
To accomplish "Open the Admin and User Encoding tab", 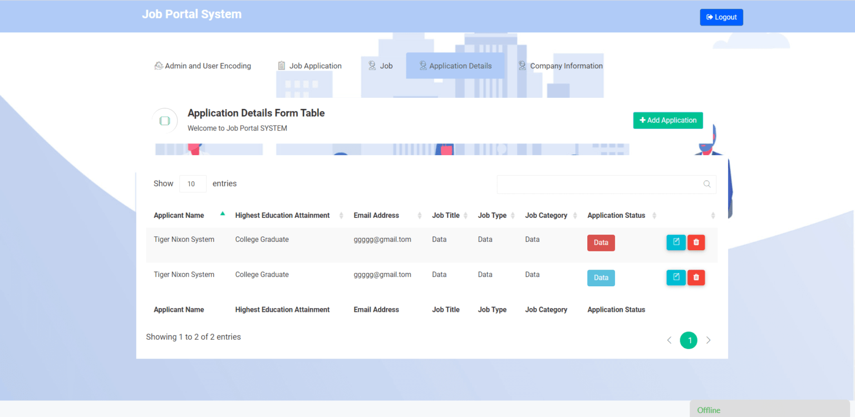I will [x=203, y=66].
